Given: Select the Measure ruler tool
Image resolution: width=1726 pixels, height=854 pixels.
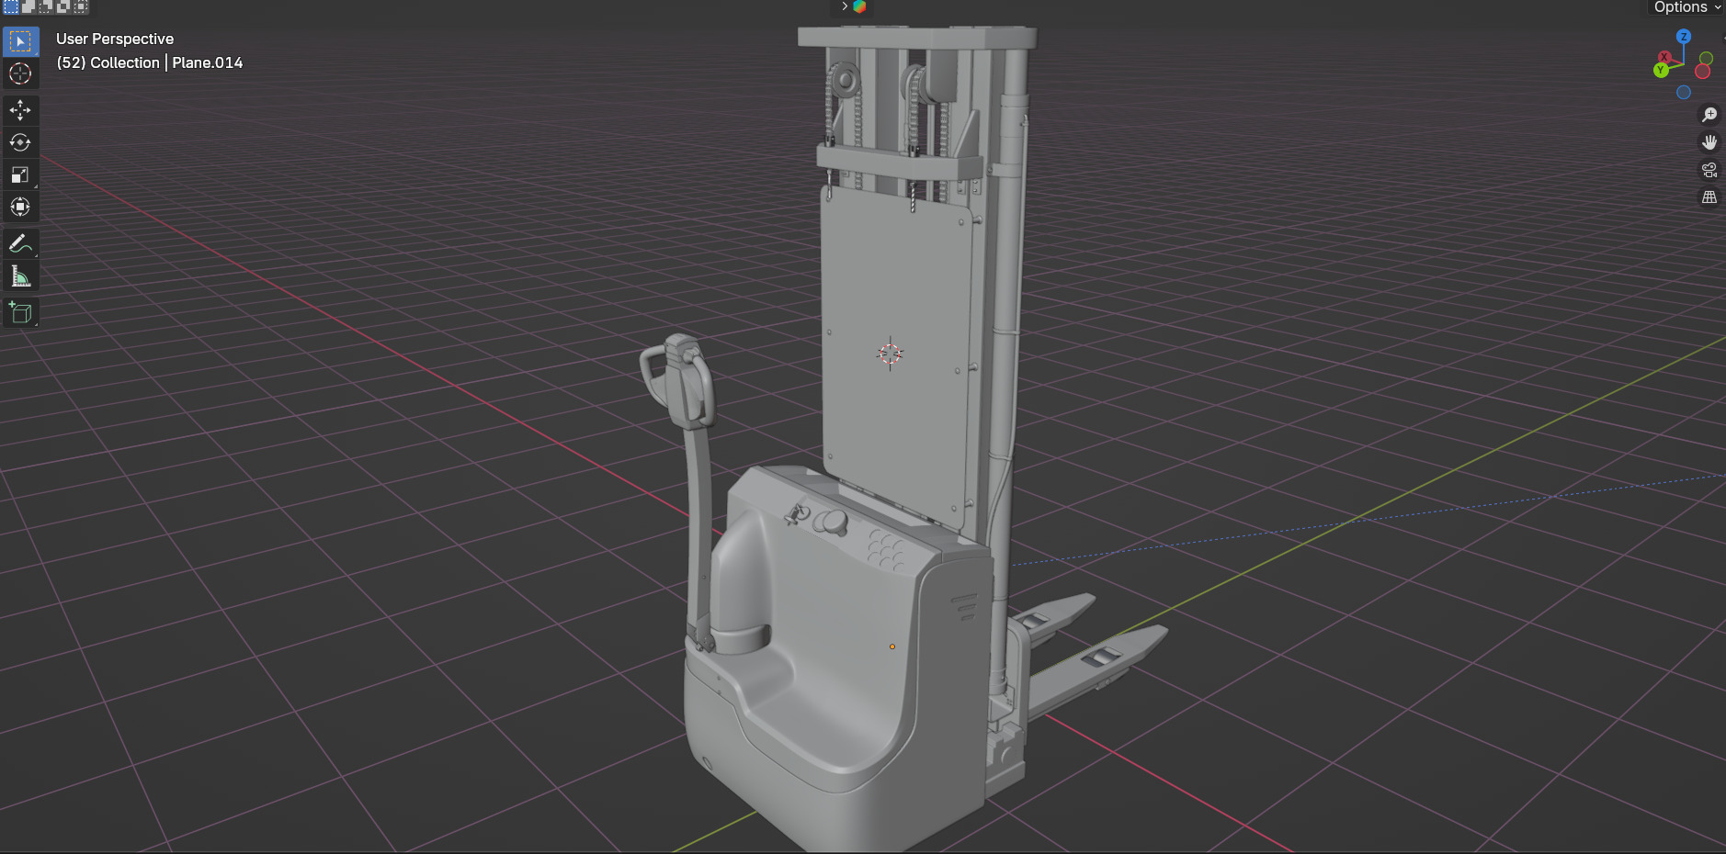Looking at the screenshot, I should (20, 276).
